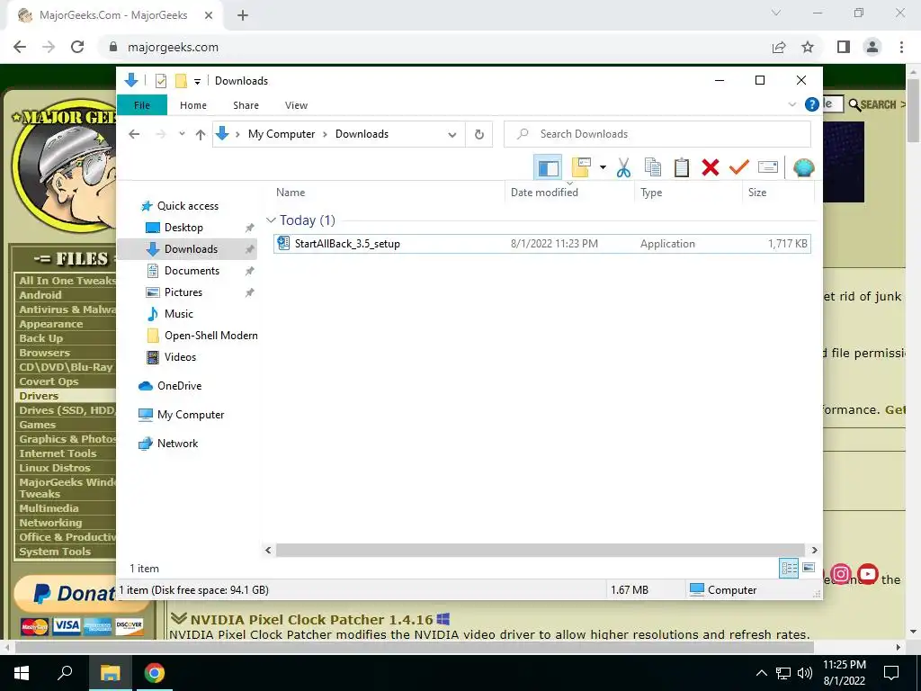This screenshot has width=921, height=691.
Task: Open Pictures in the navigation pane
Action: pos(183,292)
